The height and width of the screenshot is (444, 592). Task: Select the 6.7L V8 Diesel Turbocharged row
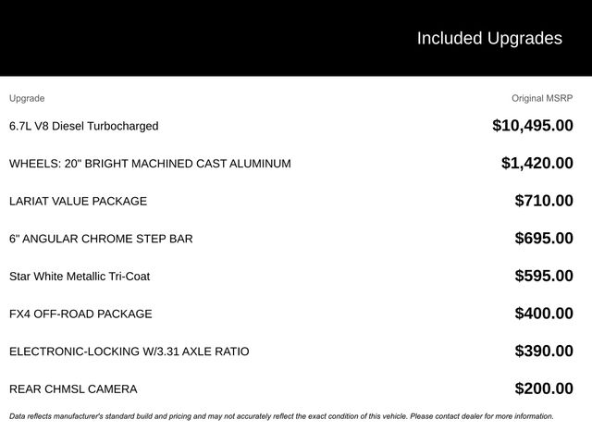click(84, 126)
